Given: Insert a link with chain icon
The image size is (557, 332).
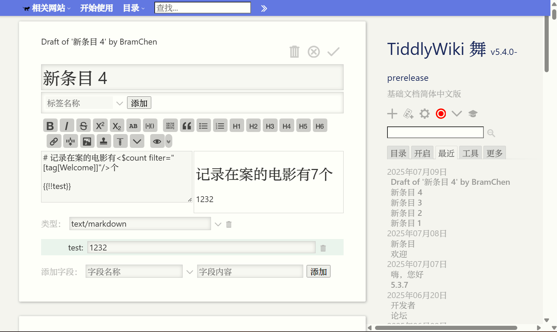Looking at the screenshot, I should coord(54,141).
